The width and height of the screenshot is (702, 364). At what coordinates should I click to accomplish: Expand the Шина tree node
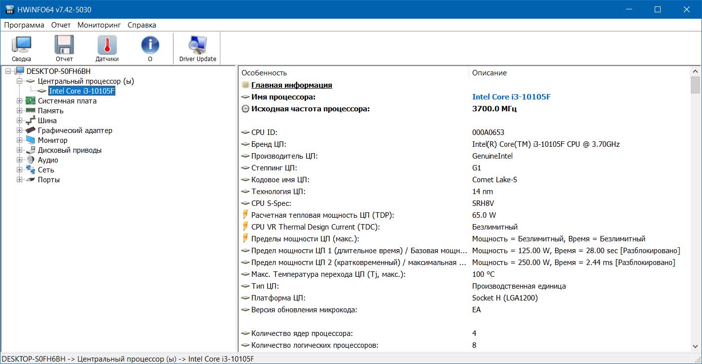[x=19, y=121]
